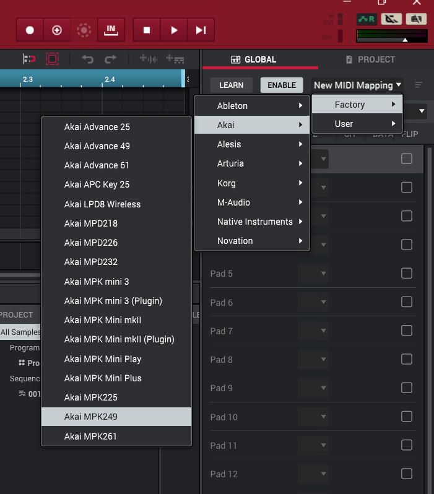434x494 pixels.
Task: Select Akai MPK249 mapping
Action: [x=116, y=417]
